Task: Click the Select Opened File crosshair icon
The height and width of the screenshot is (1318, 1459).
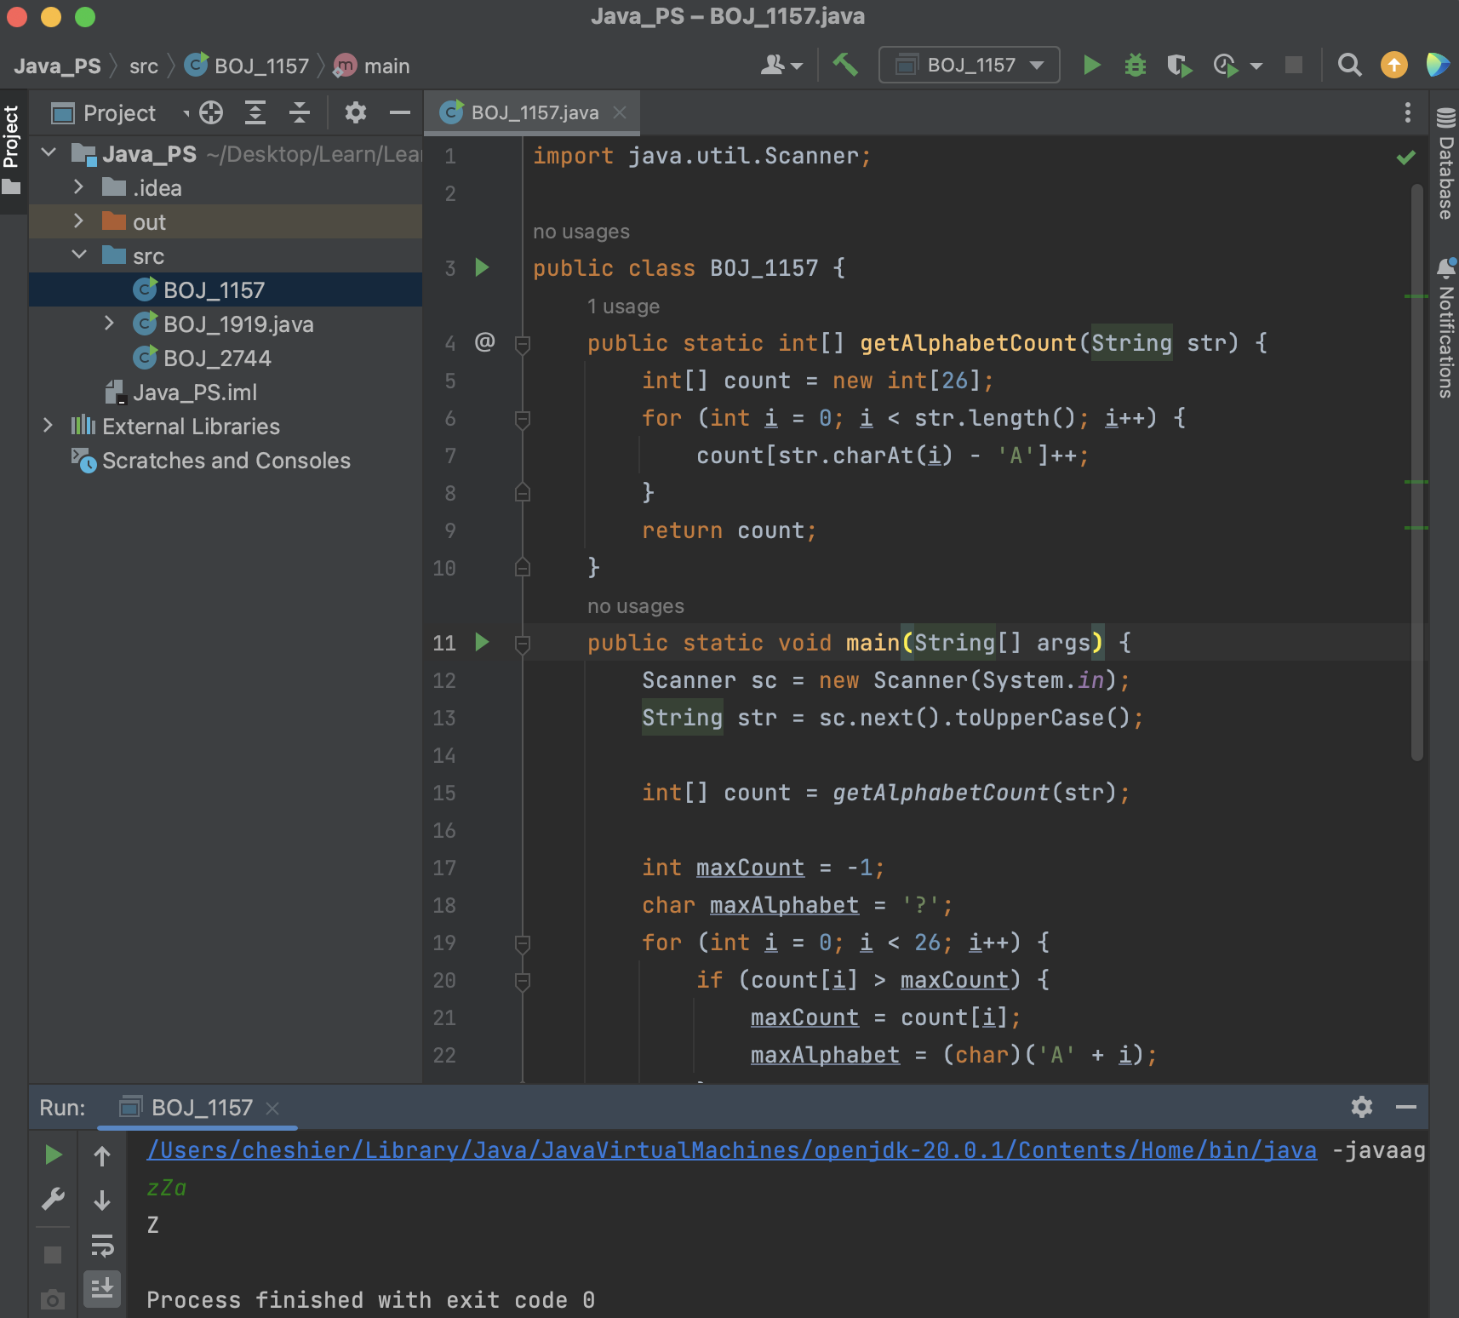Action: click(211, 112)
